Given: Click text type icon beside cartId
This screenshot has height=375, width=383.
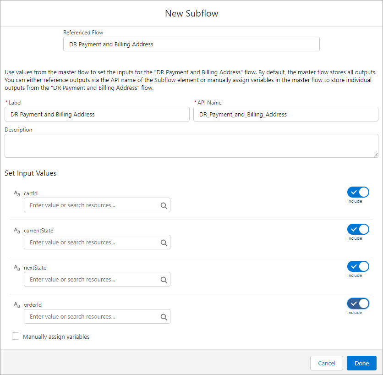Looking at the screenshot, I should (17, 193).
